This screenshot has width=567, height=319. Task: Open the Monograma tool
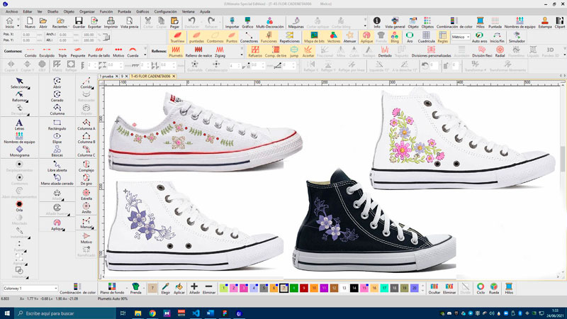(19, 151)
